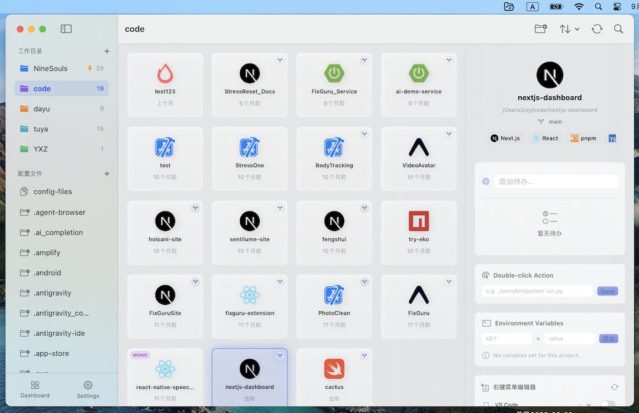639x413 pixels.
Task: Click the add new folder toolbar icon
Action: click(x=540, y=29)
